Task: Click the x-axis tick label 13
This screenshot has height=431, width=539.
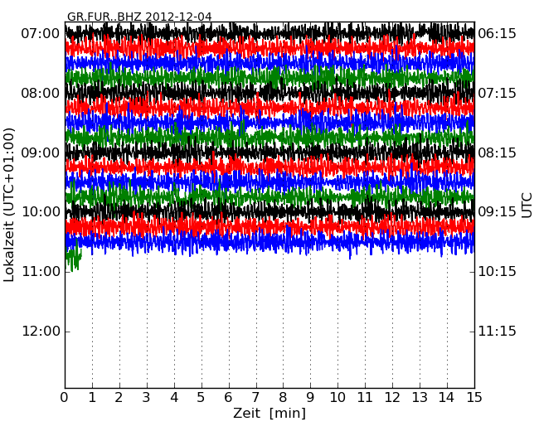Action: pyautogui.click(x=420, y=398)
